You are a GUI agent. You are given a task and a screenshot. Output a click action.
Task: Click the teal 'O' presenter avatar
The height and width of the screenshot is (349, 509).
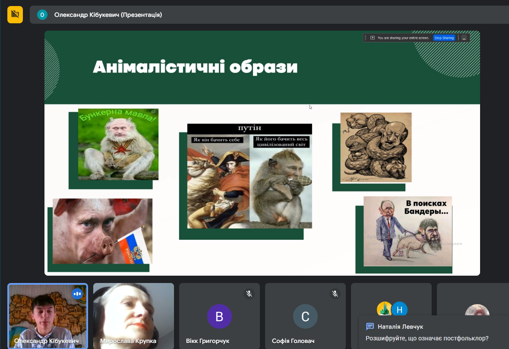click(x=42, y=15)
